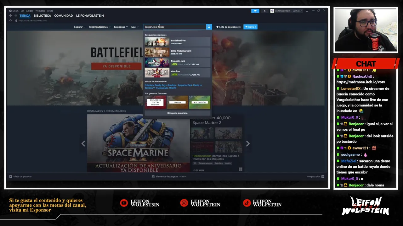
Task: Open the Carro cart button
Action: pos(250,27)
